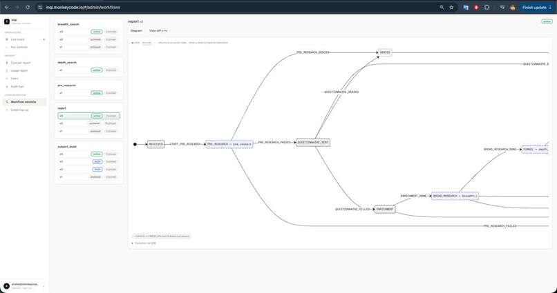The width and height of the screenshot is (557, 293).
Task: Click the BROAD_RESEARCH state node
Action: coord(455,196)
